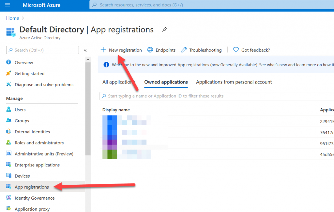Open Endpoints from the toolbar

coord(161,50)
